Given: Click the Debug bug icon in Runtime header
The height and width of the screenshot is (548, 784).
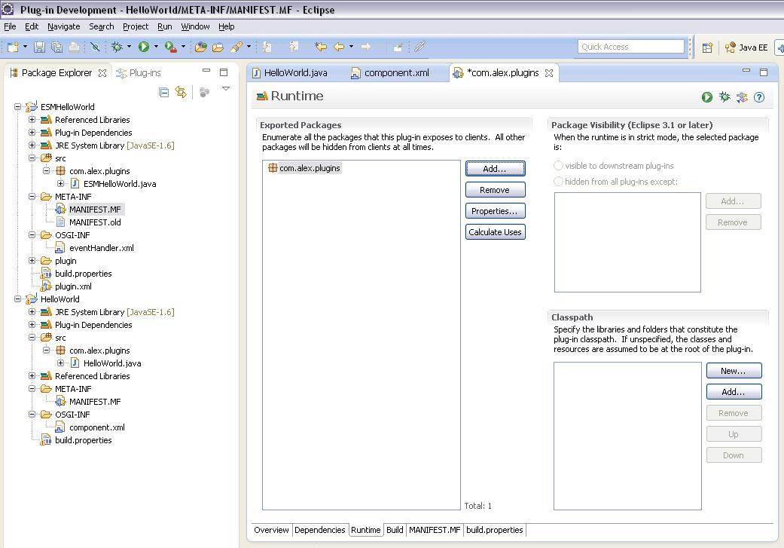Looking at the screenshot, I should [x=724, y=97].
